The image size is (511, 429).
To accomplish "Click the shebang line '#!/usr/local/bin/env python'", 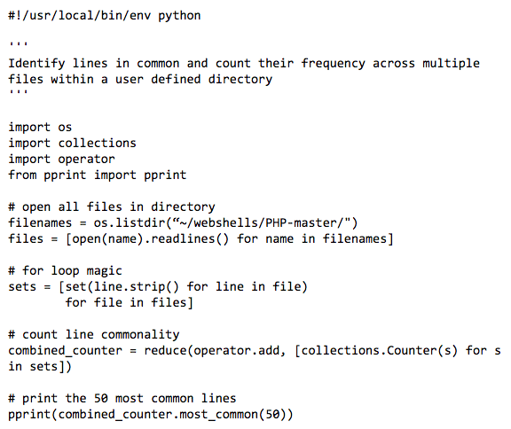I will point(105,16).
